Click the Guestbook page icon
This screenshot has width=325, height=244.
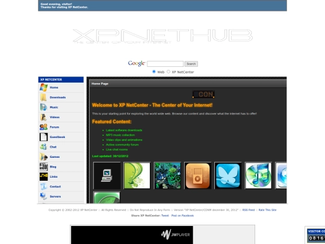click(x=43, y=137)
